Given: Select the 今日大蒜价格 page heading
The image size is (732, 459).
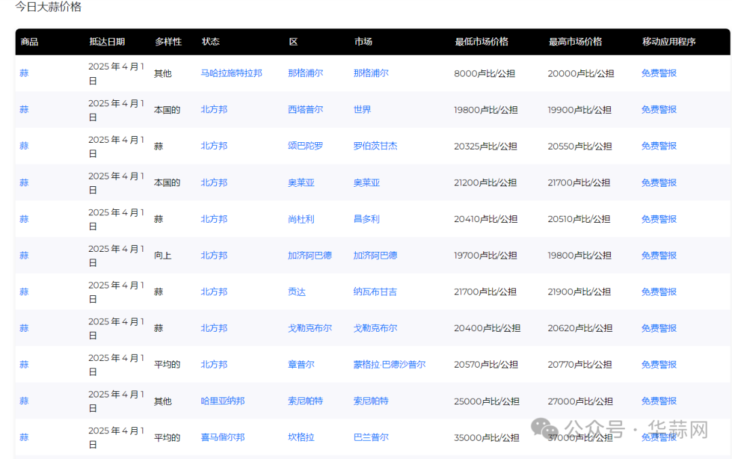Looking at the screenshot, I should click(48, 7).
